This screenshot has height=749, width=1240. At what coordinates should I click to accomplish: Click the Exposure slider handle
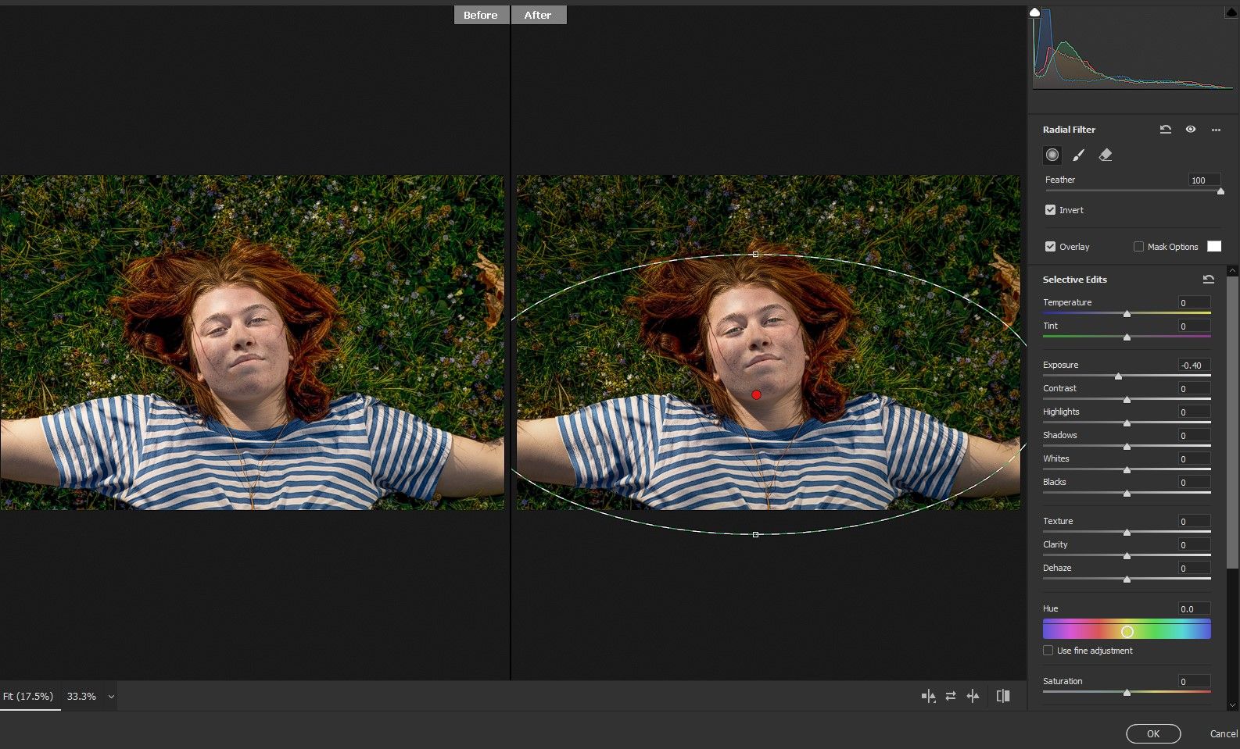(1118, 376)
